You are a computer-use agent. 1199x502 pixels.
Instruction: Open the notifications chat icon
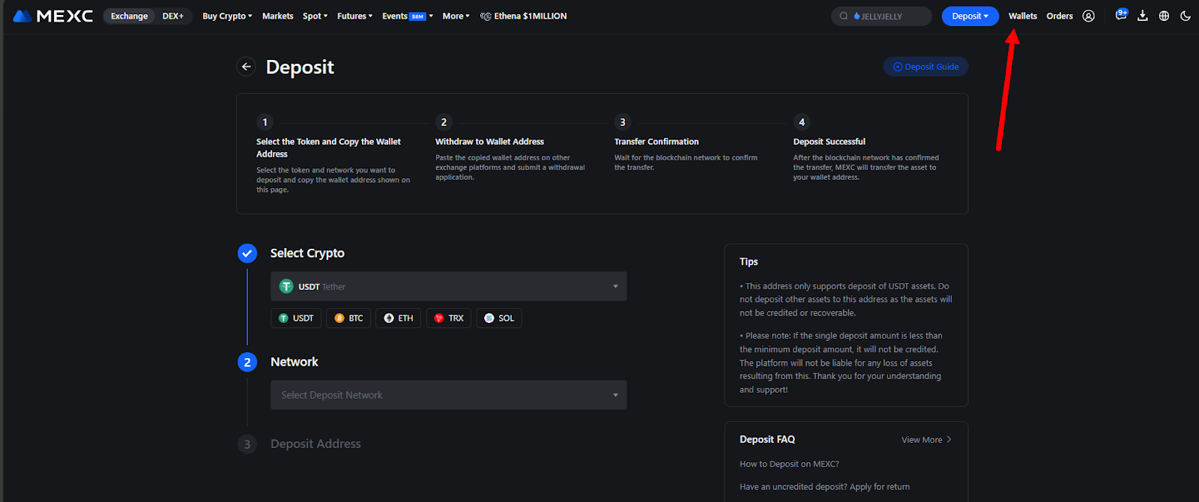[1121, 15]
